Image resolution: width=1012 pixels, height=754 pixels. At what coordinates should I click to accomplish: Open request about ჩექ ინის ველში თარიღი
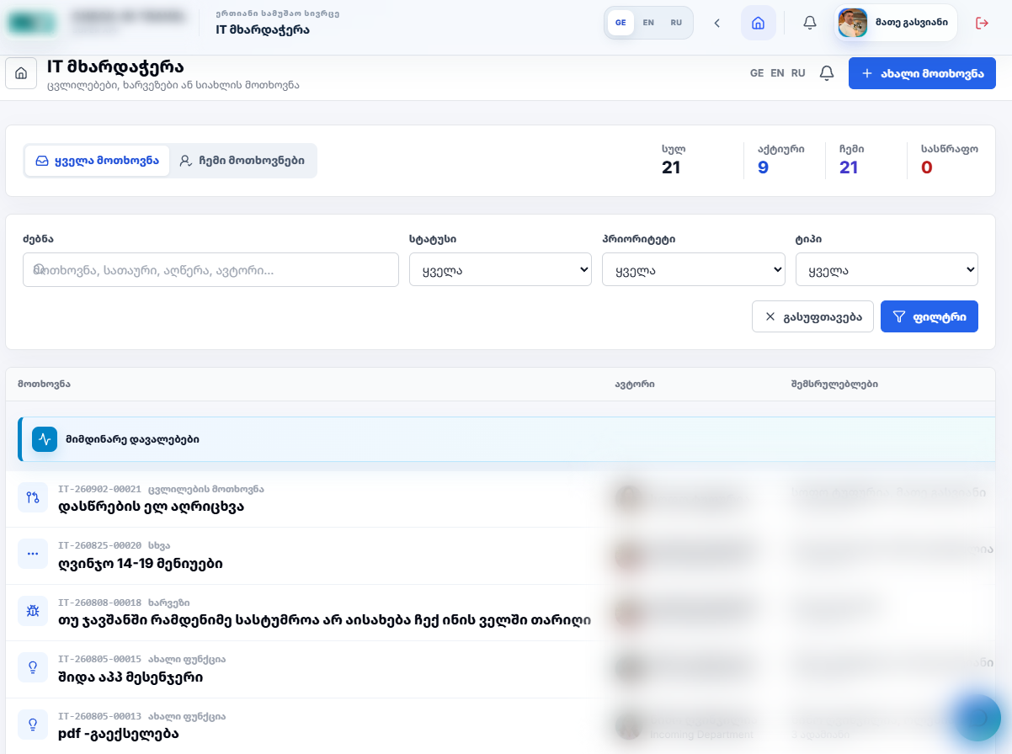coord(324,620)
